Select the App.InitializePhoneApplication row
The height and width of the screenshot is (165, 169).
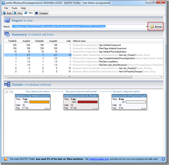tap(83, 52)
